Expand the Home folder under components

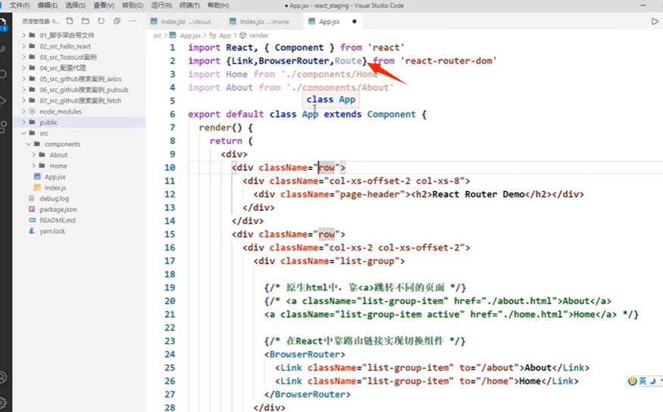click(x=34, y=166)
